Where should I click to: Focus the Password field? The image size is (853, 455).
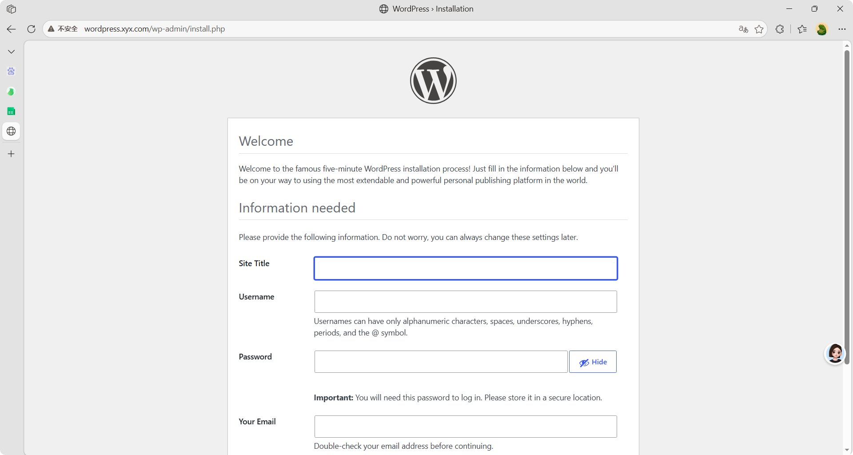(441, 362)
